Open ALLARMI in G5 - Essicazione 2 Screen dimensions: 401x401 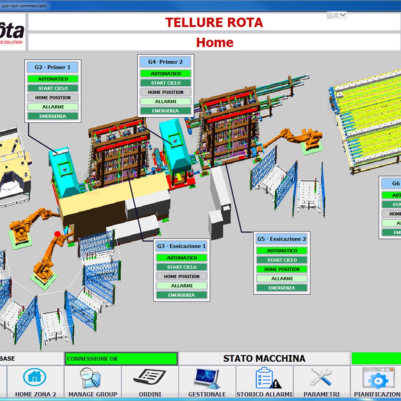282,279
